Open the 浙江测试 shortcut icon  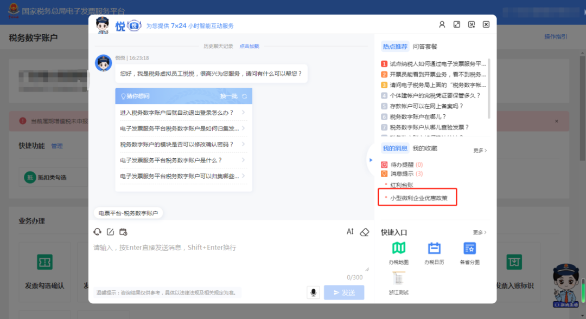398,283
